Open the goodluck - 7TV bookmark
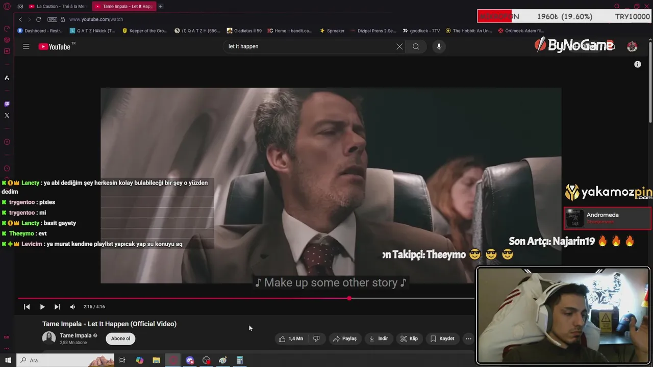The height and width of the screenshot is (367, 653). click(421, 31)
